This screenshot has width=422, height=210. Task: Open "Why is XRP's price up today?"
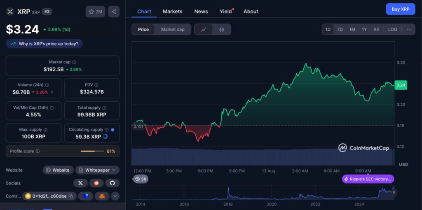[45, 44]
